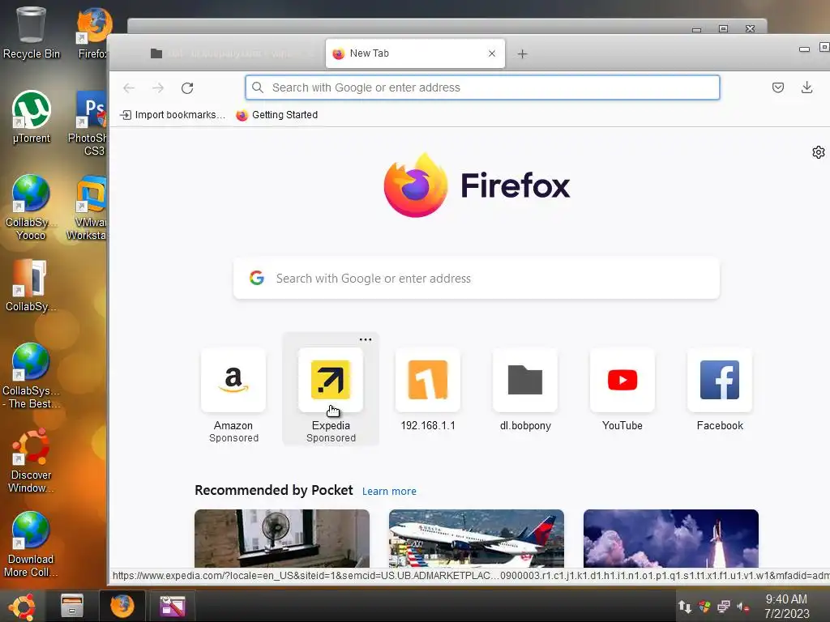Image resolution: width=830 pixels, height=622 pixels.
Task: Open the Expedia tile three-dot menu
Action: [366, 339]
